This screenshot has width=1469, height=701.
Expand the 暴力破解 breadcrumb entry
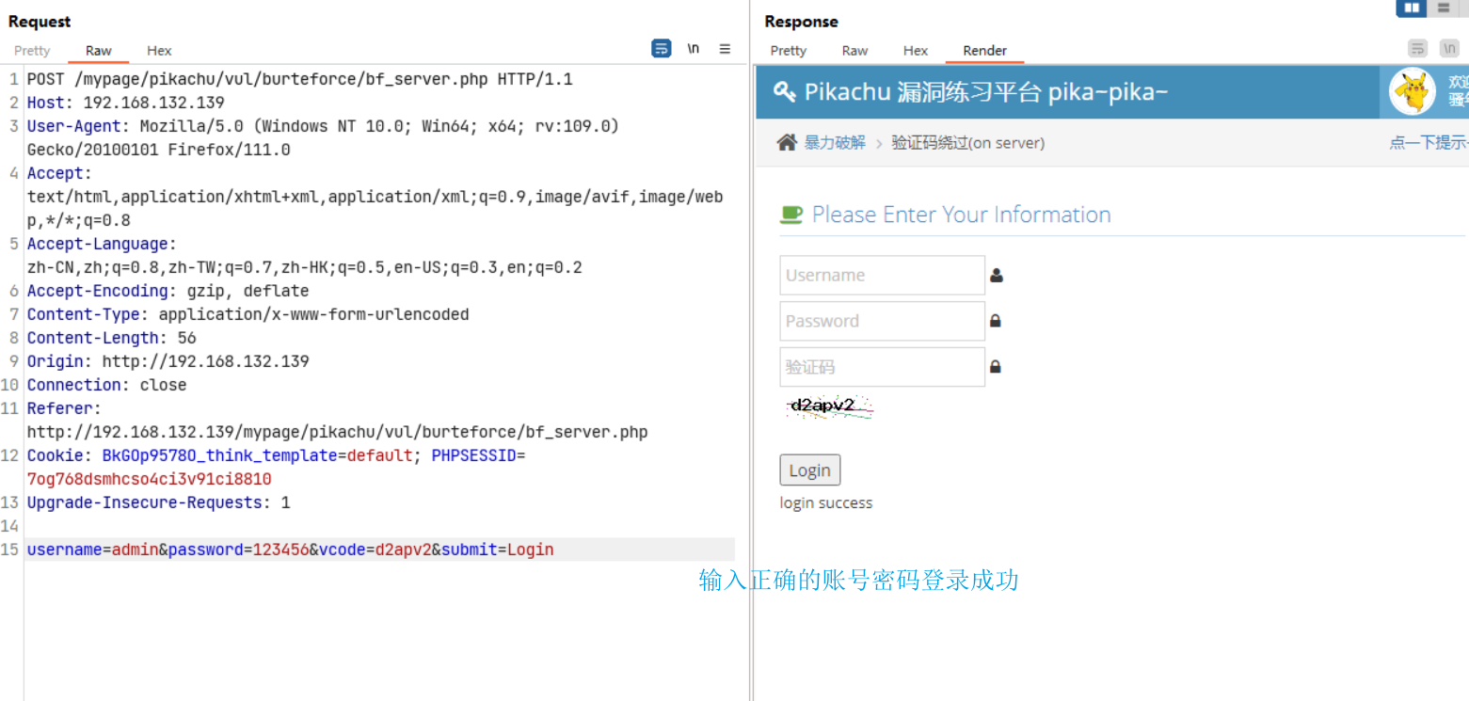click(834, 142)
